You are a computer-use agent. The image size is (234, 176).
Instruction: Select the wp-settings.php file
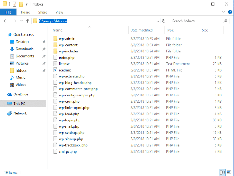(72, 133)
